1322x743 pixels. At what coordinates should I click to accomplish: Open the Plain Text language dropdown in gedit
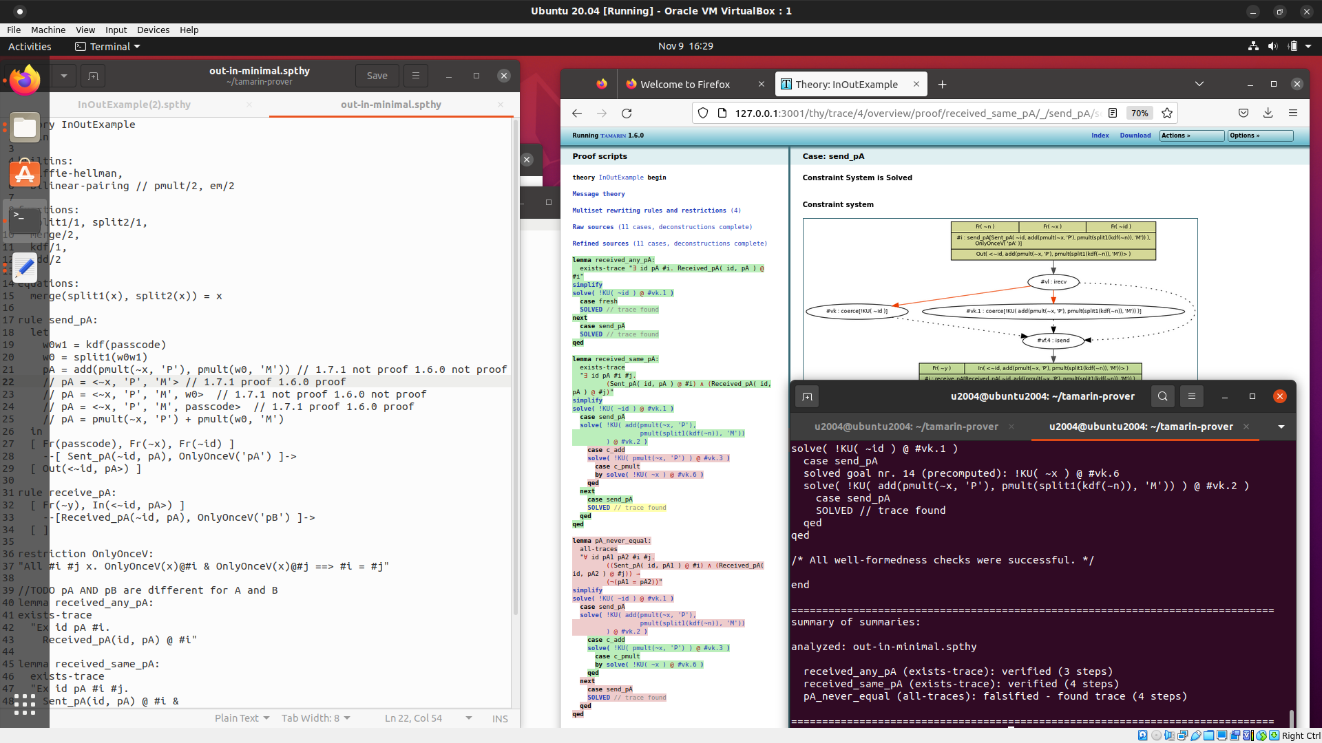tap(242, 718)
